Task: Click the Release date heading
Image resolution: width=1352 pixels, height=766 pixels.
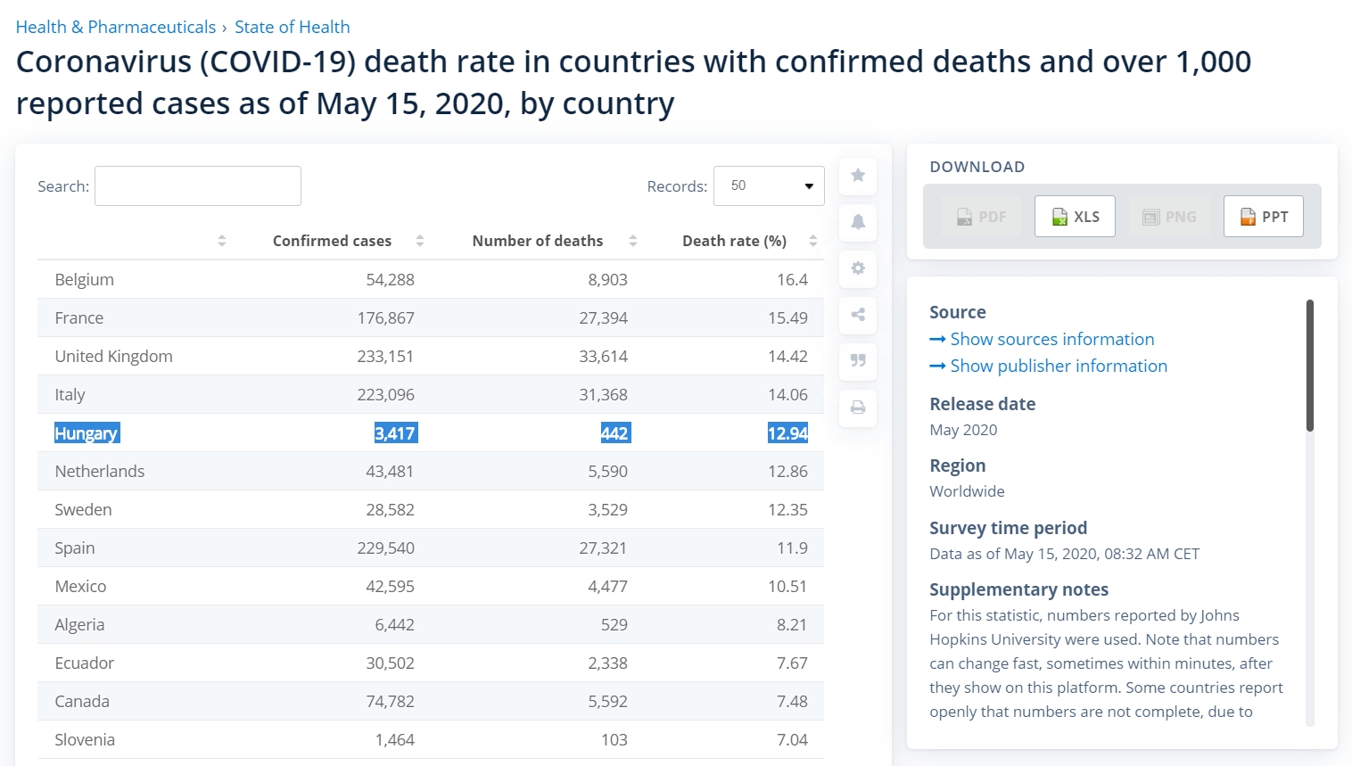Action: click(982, 404)
